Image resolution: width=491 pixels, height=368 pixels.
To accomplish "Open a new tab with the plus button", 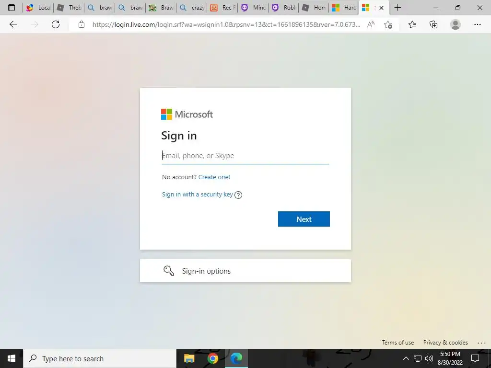I will point(397,8).
